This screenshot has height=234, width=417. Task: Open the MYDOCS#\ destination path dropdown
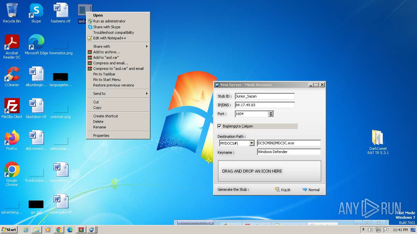pyautogui.click(x=252, y=143)
